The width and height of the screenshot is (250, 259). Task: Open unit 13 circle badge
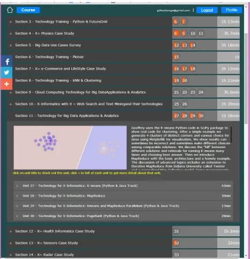coord(185,45)
